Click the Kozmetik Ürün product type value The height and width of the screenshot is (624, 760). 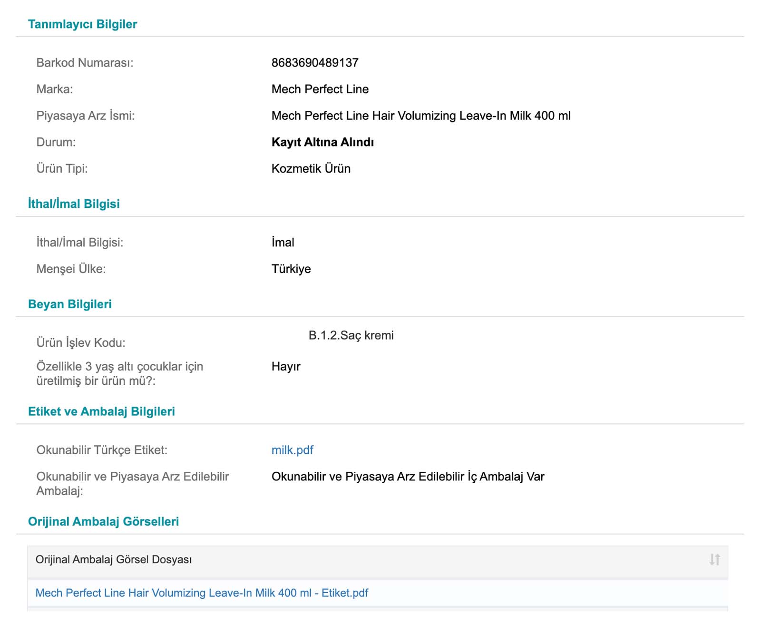[311, 168]
